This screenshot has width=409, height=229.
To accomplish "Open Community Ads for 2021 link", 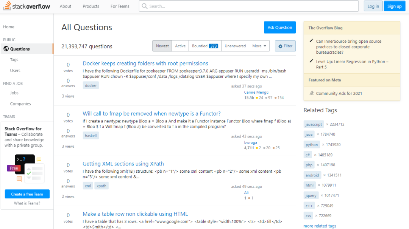I will click(x=339, y=93).
